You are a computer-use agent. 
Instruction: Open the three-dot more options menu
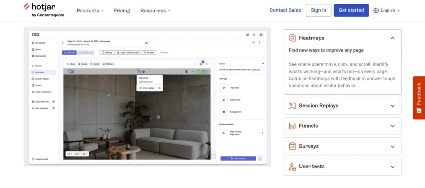click(x=260, y=42)
